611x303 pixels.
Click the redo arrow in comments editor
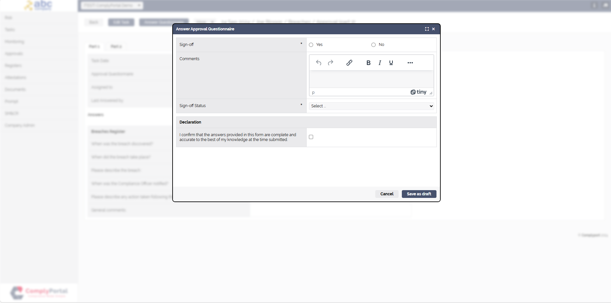330,63
